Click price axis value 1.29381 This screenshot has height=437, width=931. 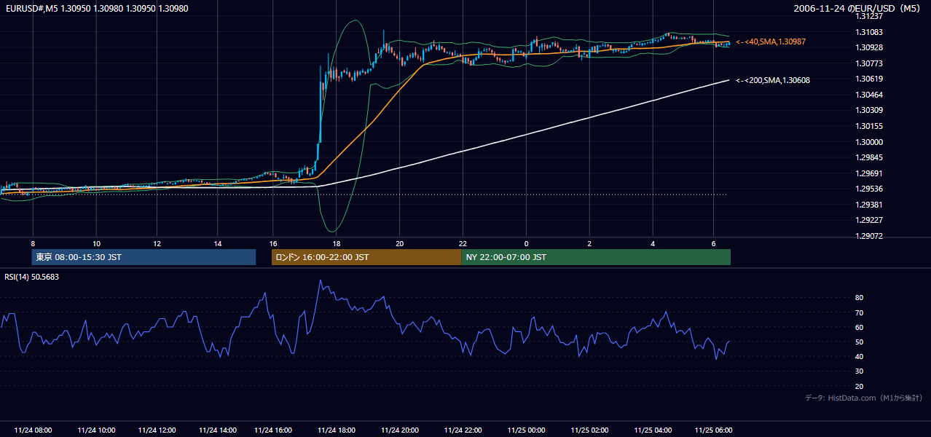pos(870,205)
